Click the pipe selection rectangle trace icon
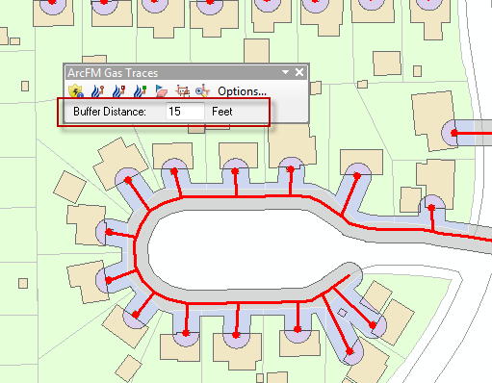The height and width of the screenshot is (383, 492). pos(182,91)
